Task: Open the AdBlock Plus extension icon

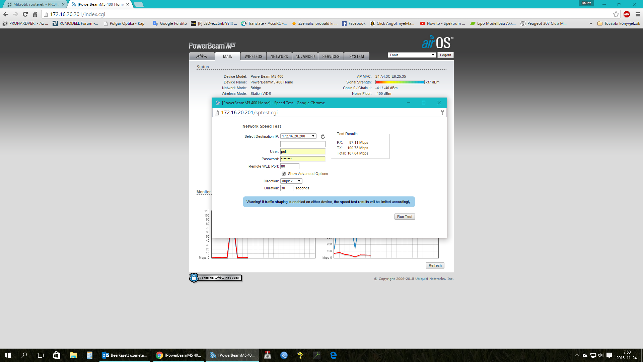Action: pyautogui.click(x=627, y=14)
